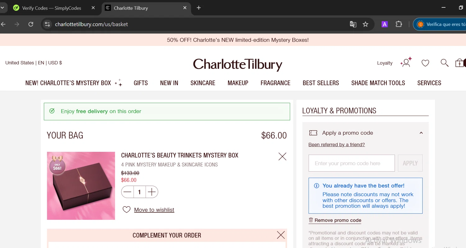Open the Been referred by a friend link
The width and height of the screenshot is (466, 248).
(x=336, y=144)
